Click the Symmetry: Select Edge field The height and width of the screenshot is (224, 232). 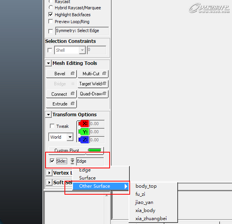click(82, 31)
